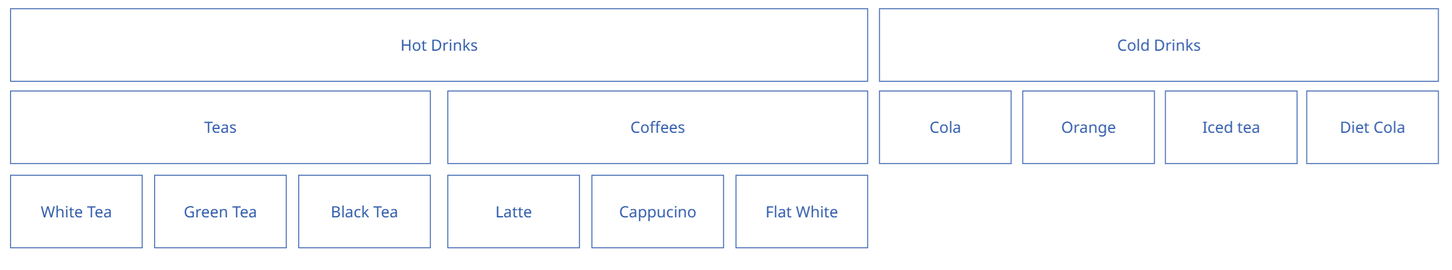Pick the Iced tea option
The height and width of the screenshot is (270, 1452).
tap(1230, 127)
